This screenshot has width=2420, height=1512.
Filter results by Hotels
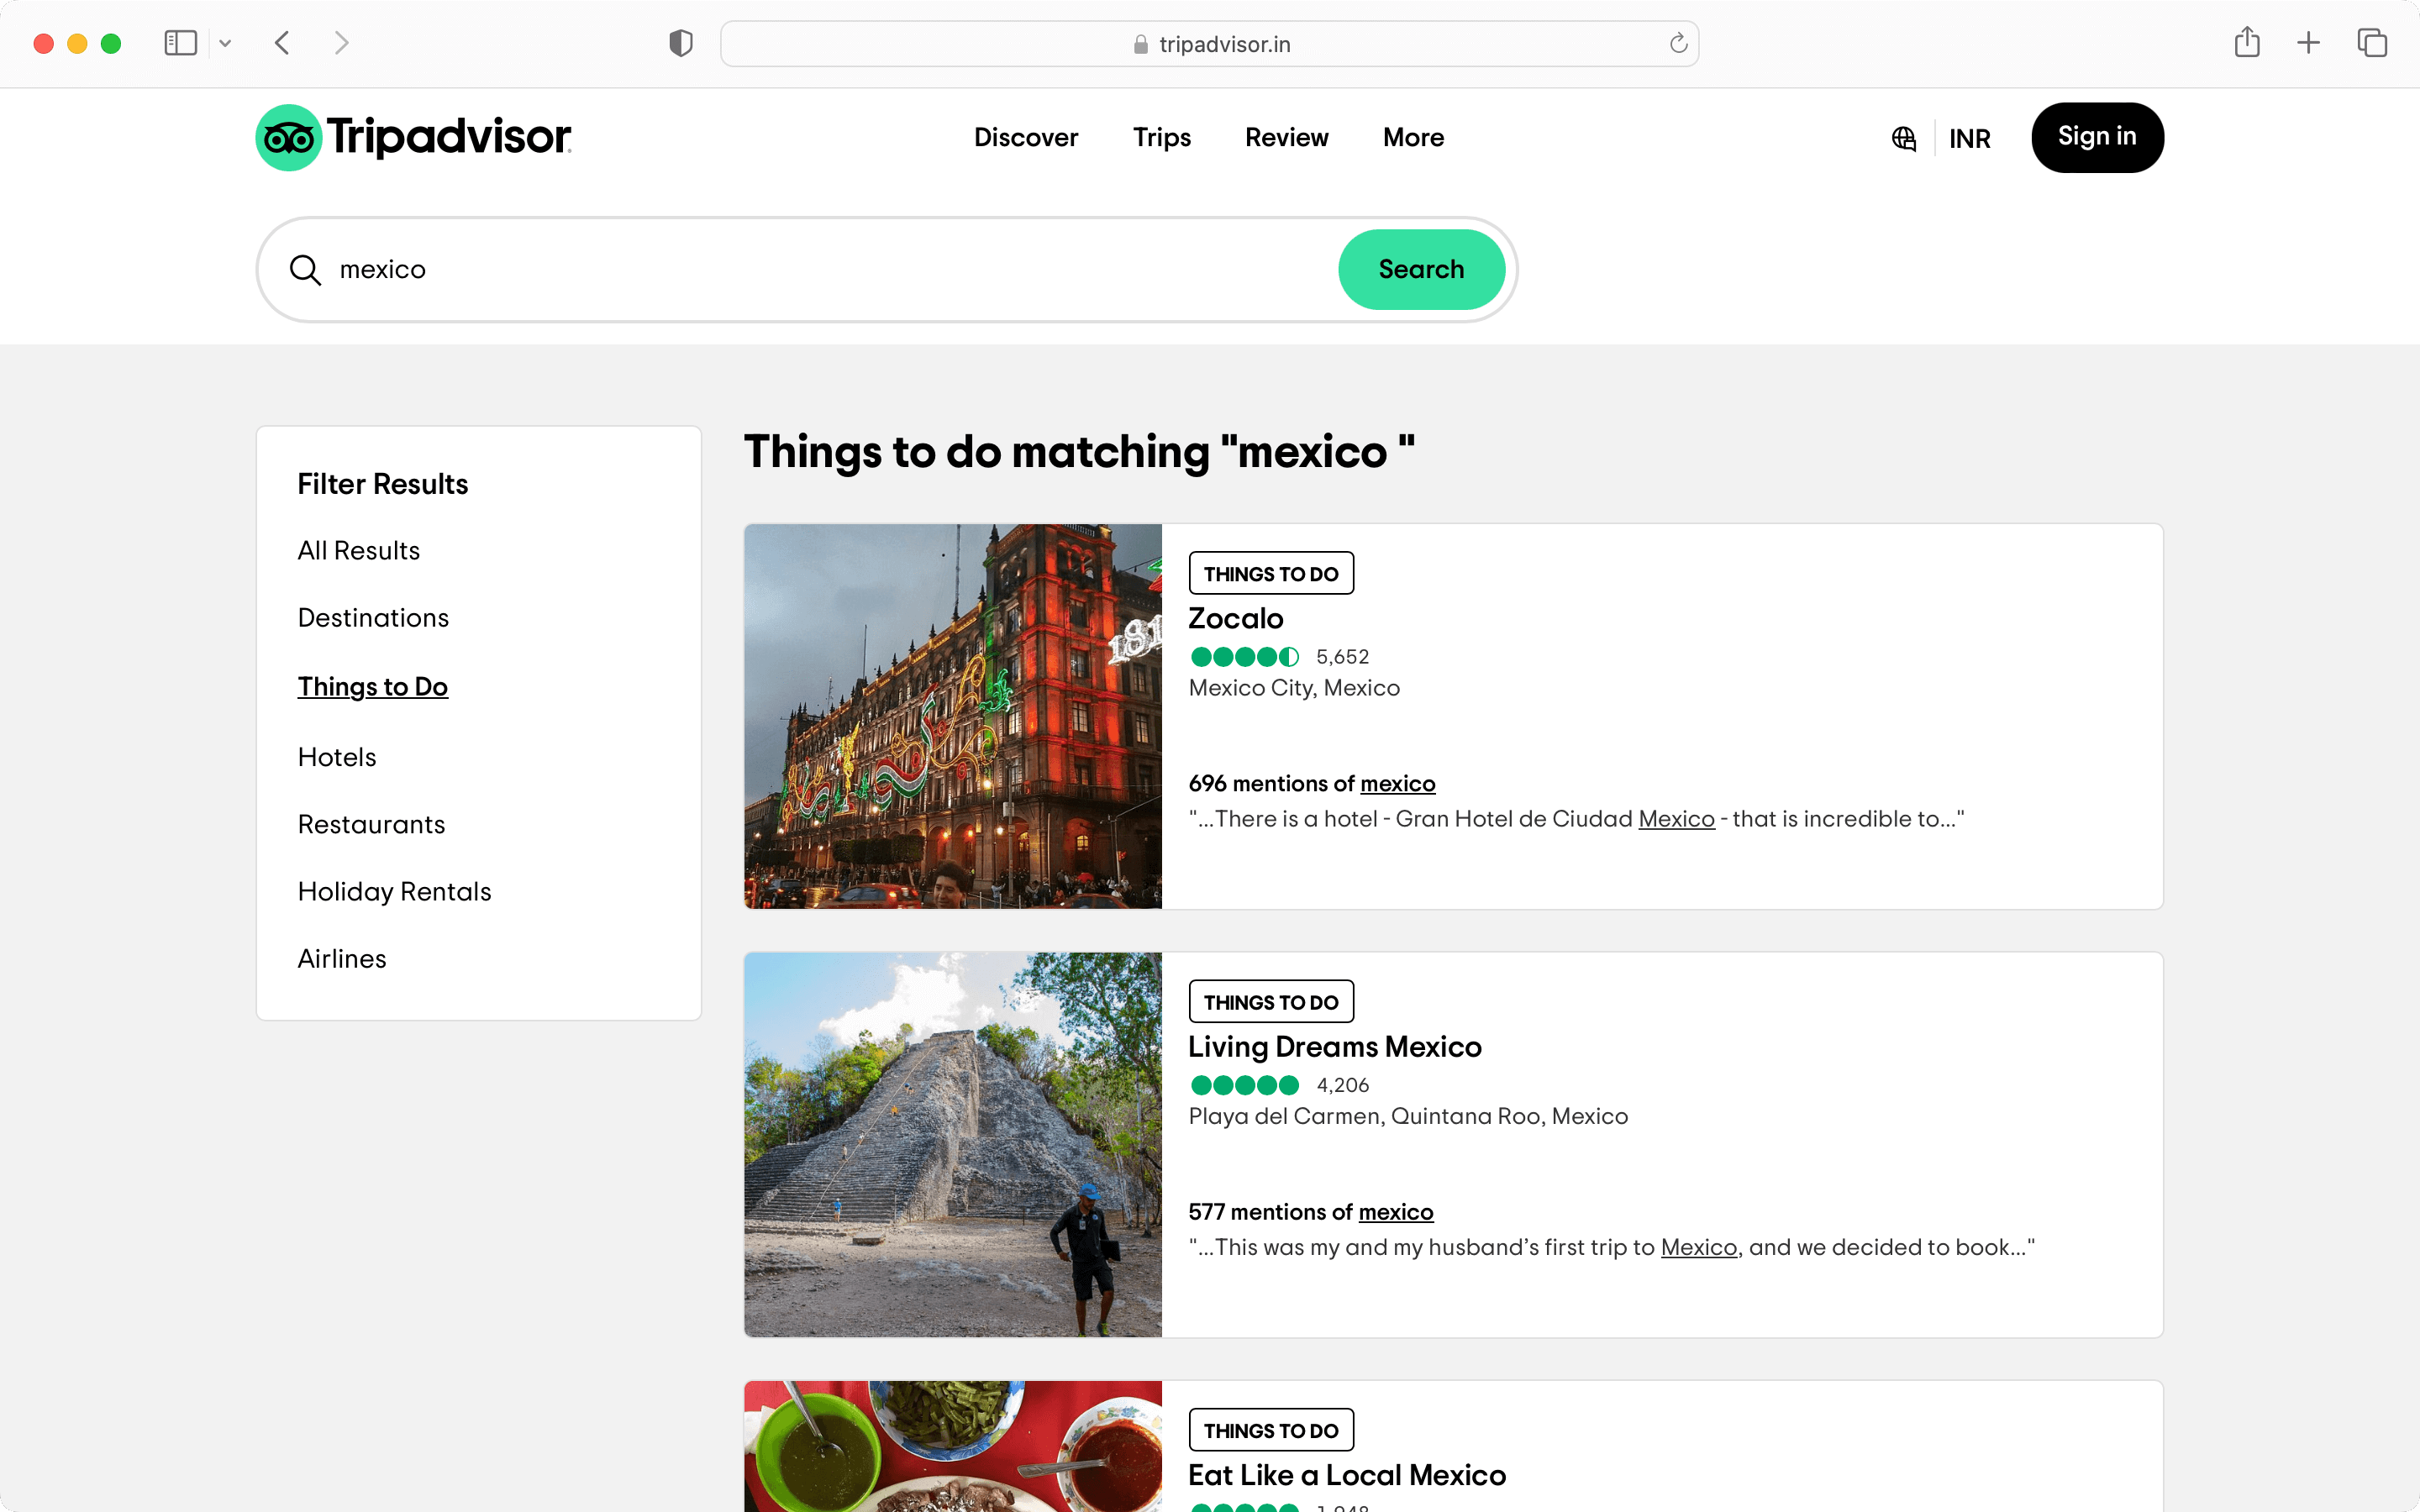click(337, 757)
